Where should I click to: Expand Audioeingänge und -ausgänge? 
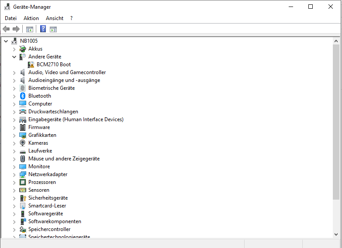(14, 80)
